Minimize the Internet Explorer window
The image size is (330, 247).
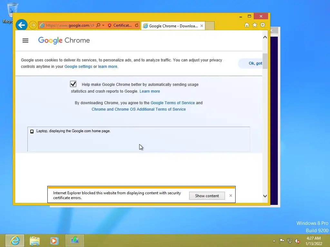240,16
